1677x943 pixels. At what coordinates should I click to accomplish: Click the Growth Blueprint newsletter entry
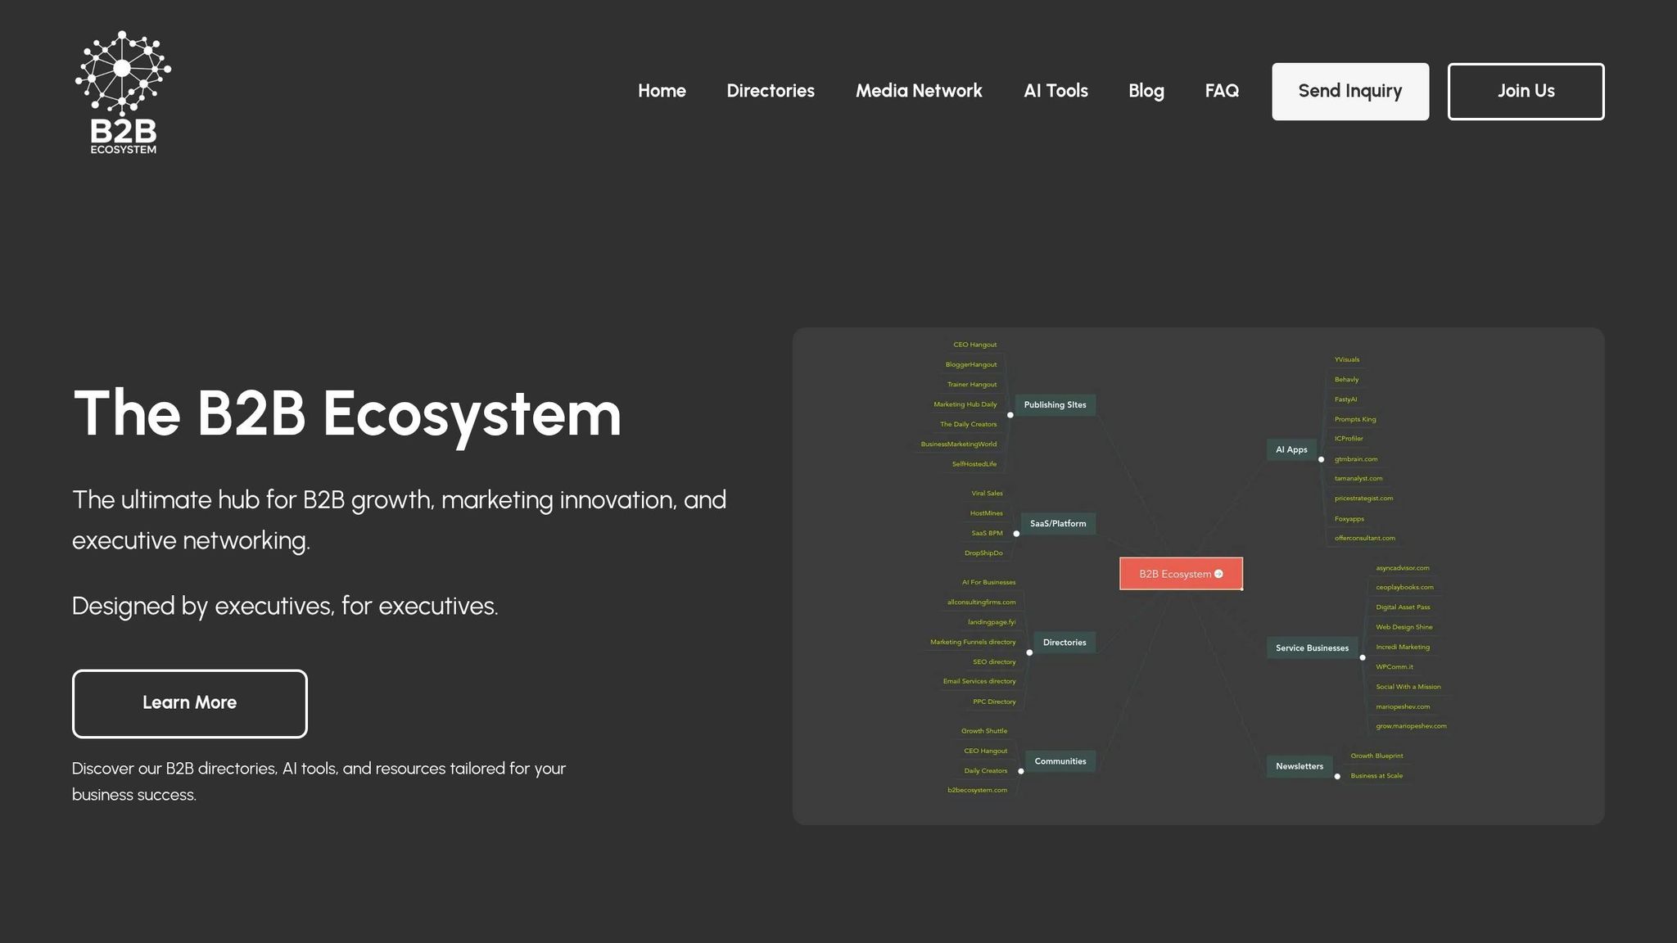pyautogui.click(x=1376, y=756)
